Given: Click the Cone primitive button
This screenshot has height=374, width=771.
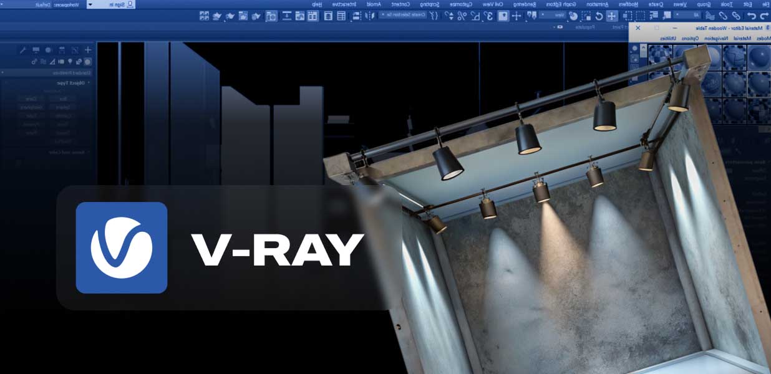Looking at the screenshot, I should [x=31, y=98].
